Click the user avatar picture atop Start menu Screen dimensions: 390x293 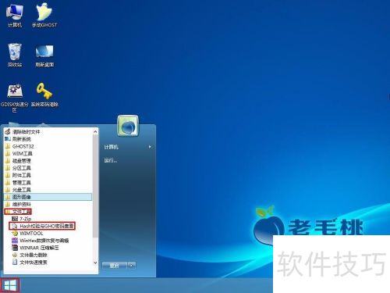click(128, 127)
